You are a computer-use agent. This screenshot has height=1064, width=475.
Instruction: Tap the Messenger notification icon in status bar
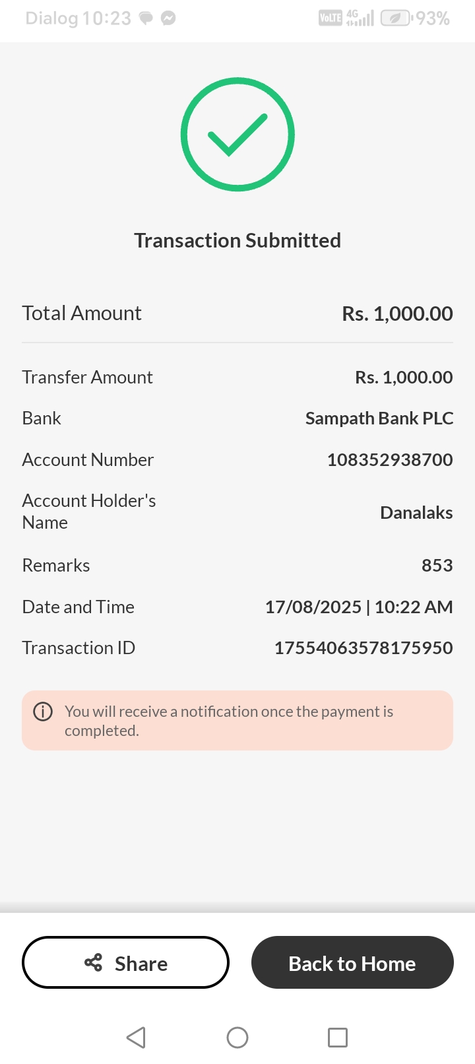[x=168, y=18]
